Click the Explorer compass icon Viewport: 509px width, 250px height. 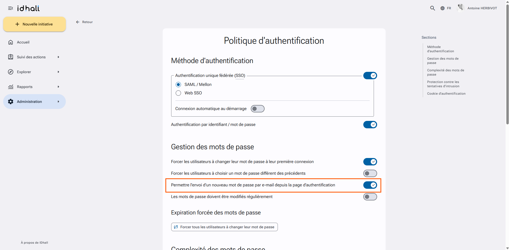click(x=11, y=72)
